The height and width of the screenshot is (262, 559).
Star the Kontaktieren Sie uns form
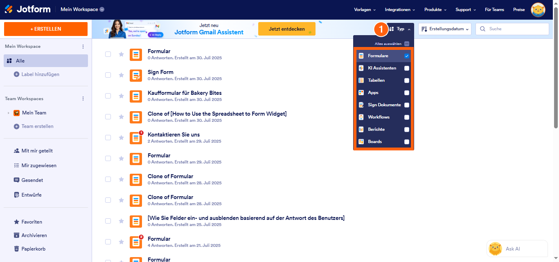click(121, 137)
